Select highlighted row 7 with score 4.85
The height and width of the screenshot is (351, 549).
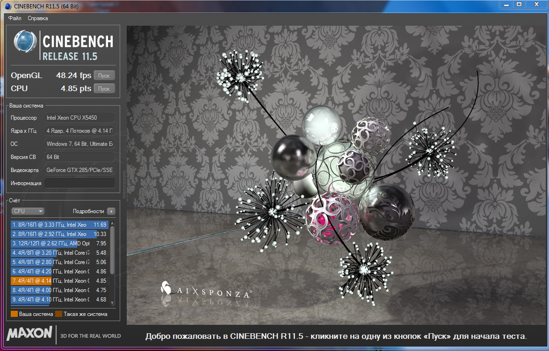click(x=59, y=281)
